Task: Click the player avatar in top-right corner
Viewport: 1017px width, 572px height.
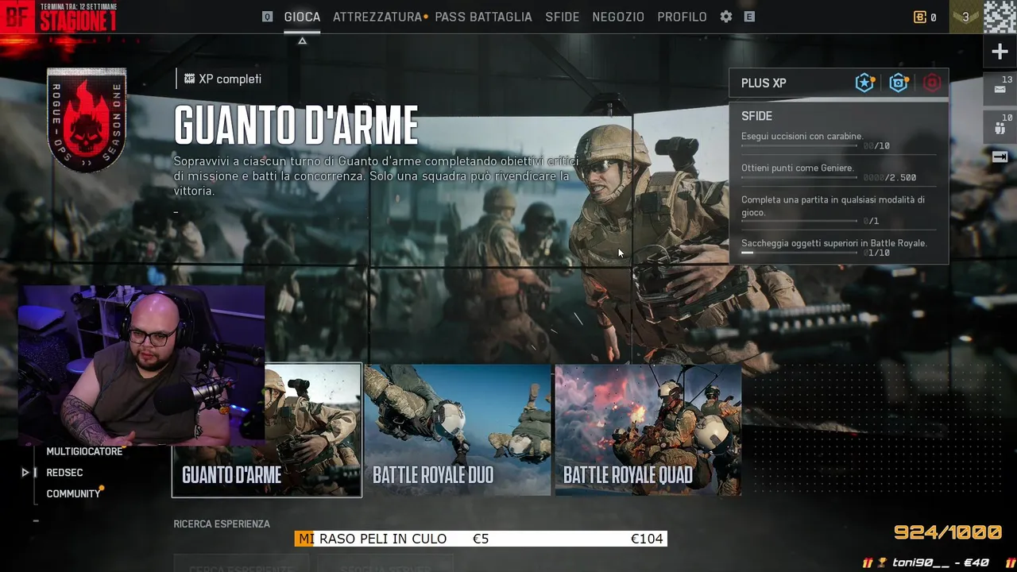Action: (x=1000, y=17)
